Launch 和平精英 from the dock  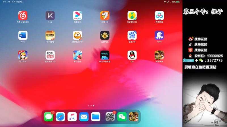click(x=134, y=117)
